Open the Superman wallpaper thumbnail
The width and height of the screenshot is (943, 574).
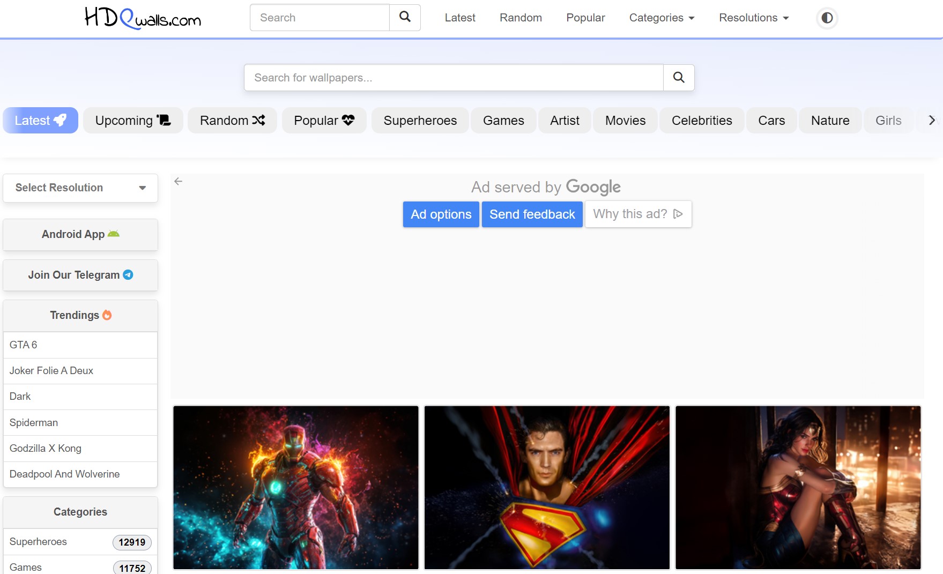[547, 488]
